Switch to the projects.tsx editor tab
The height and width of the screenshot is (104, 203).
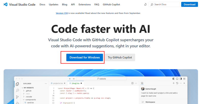coord(58,83)
